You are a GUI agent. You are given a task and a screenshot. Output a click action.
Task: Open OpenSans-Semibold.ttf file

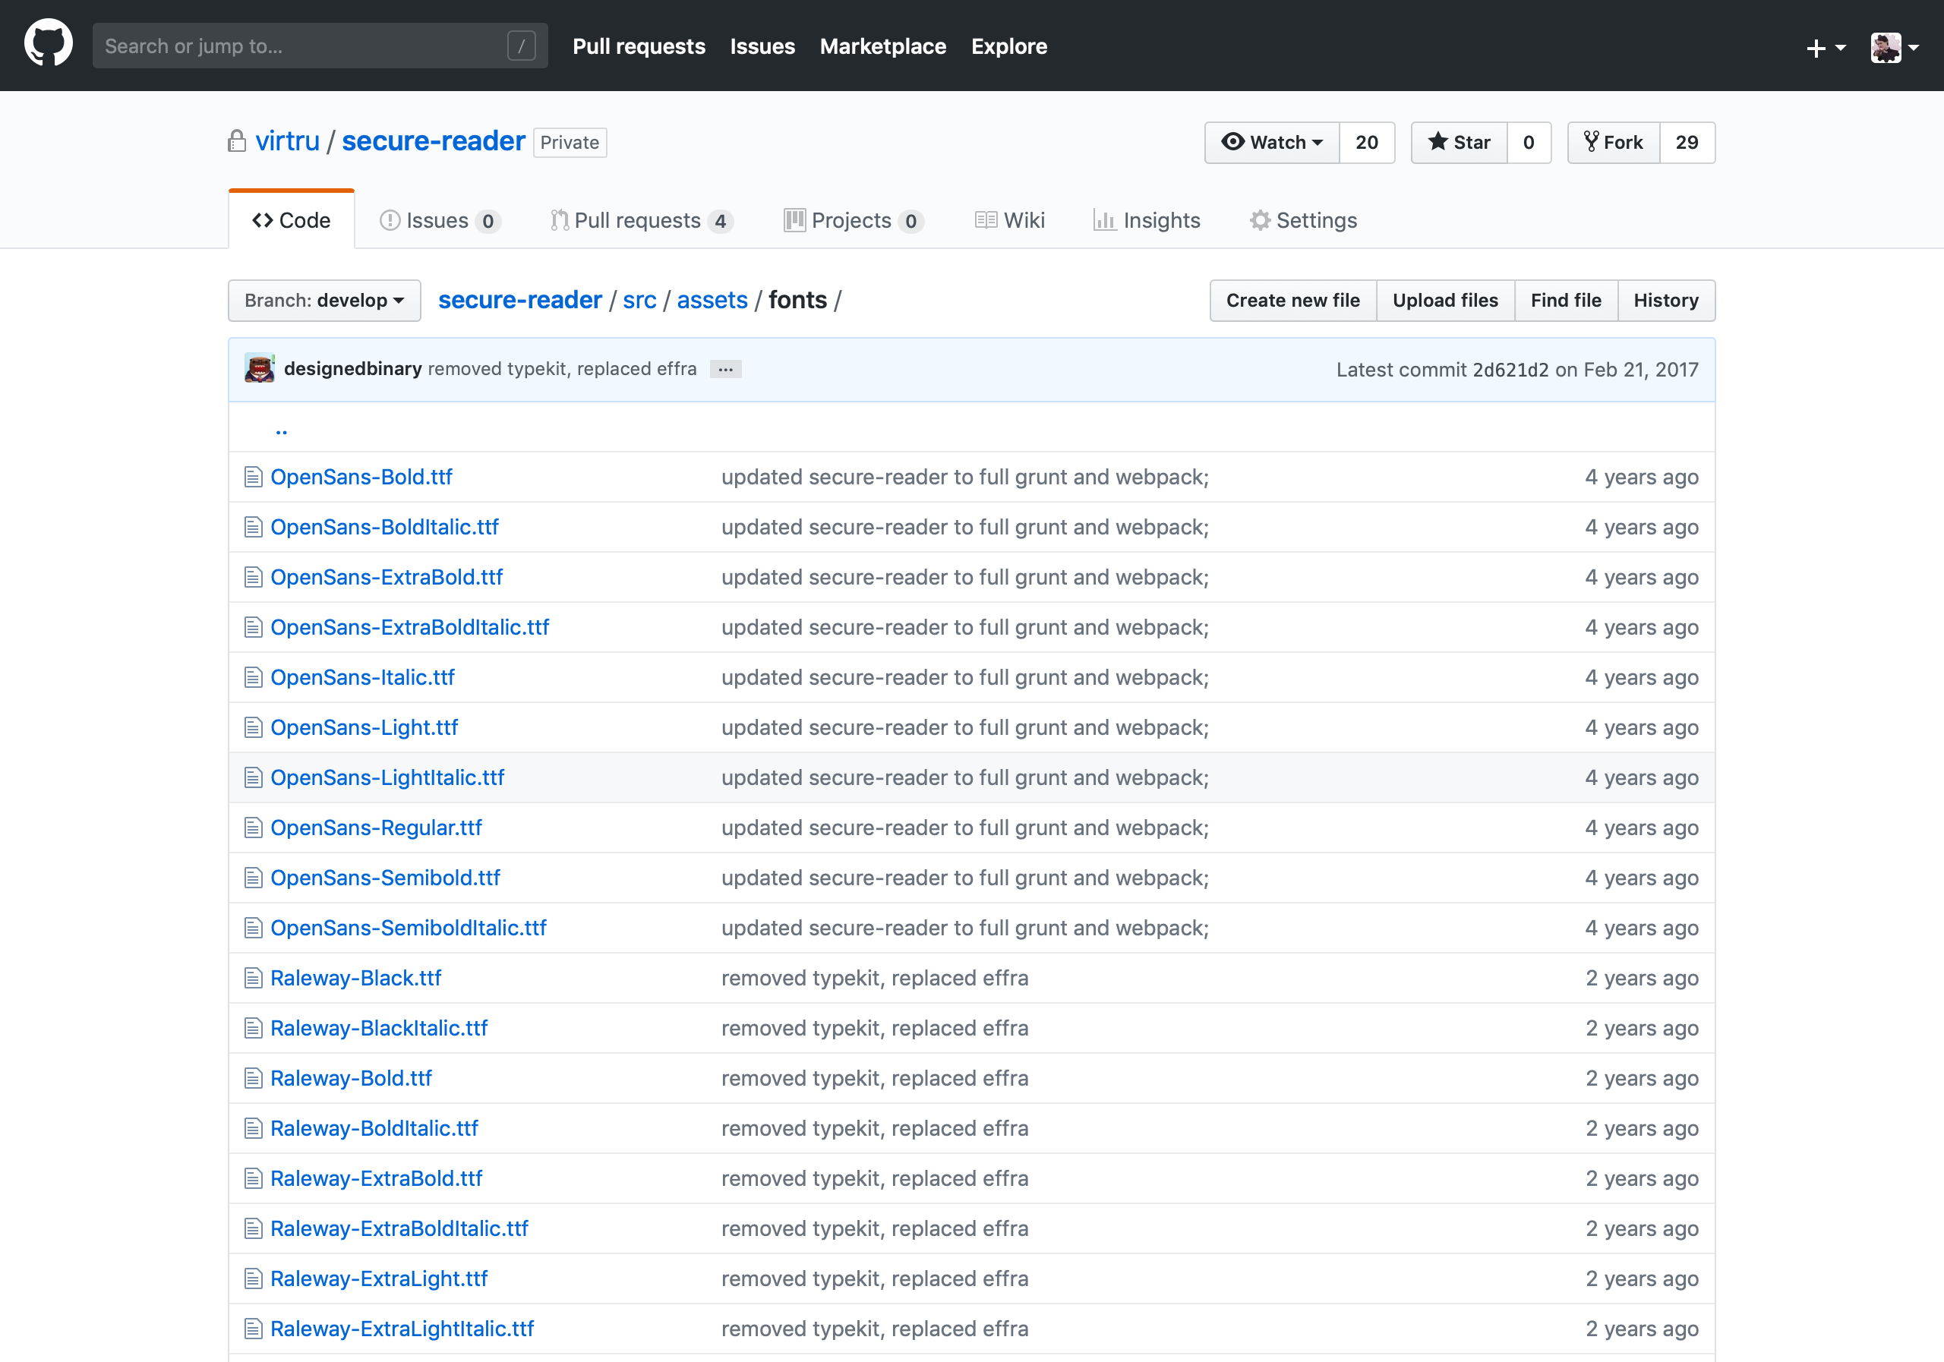pyautogui.click(x=385, y=878)
